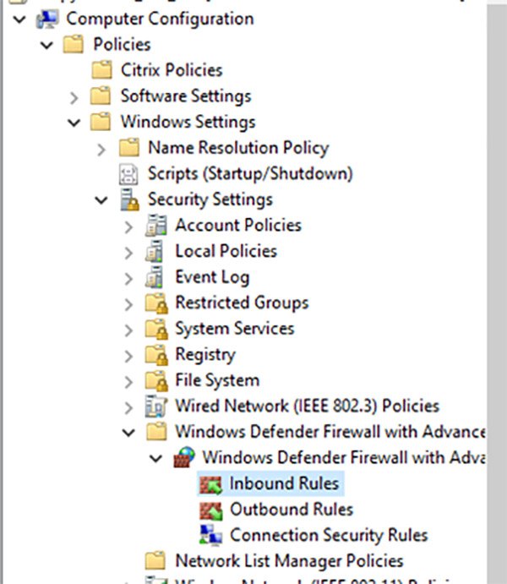Collapse the Windows Settings node

pos(74,123)
